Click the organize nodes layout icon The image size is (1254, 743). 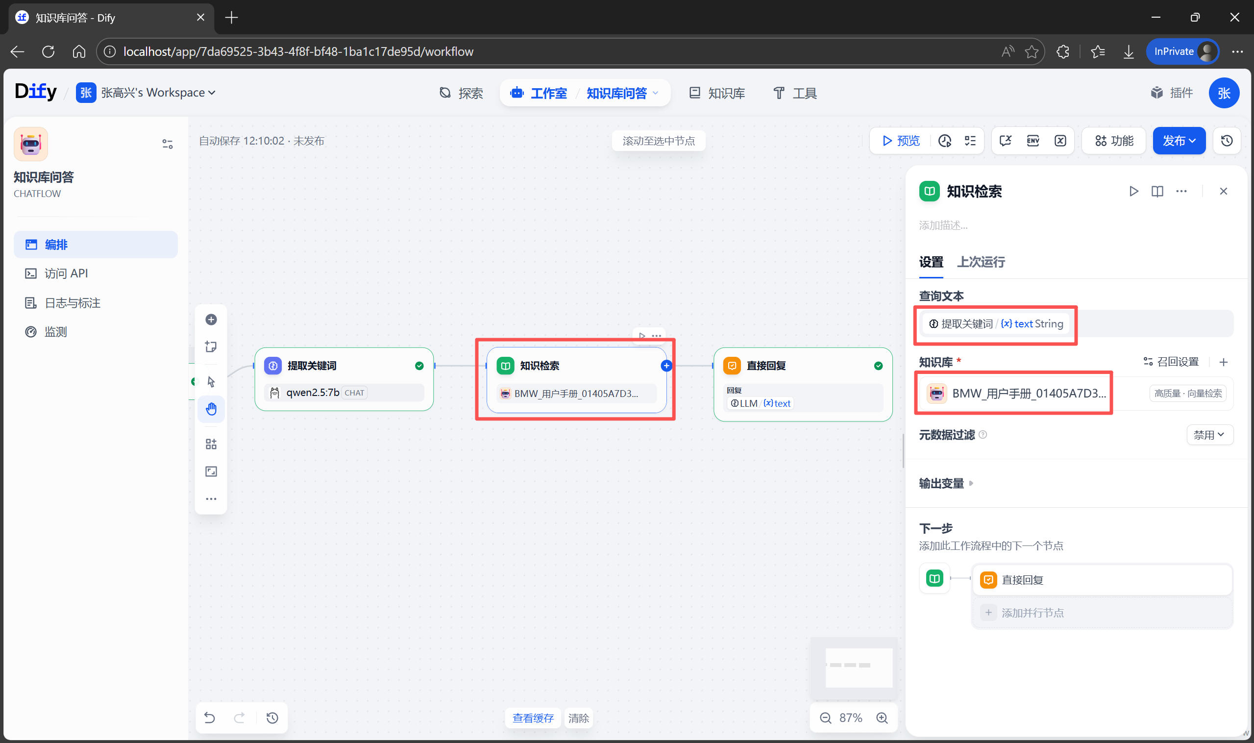[x=211, y=444]
